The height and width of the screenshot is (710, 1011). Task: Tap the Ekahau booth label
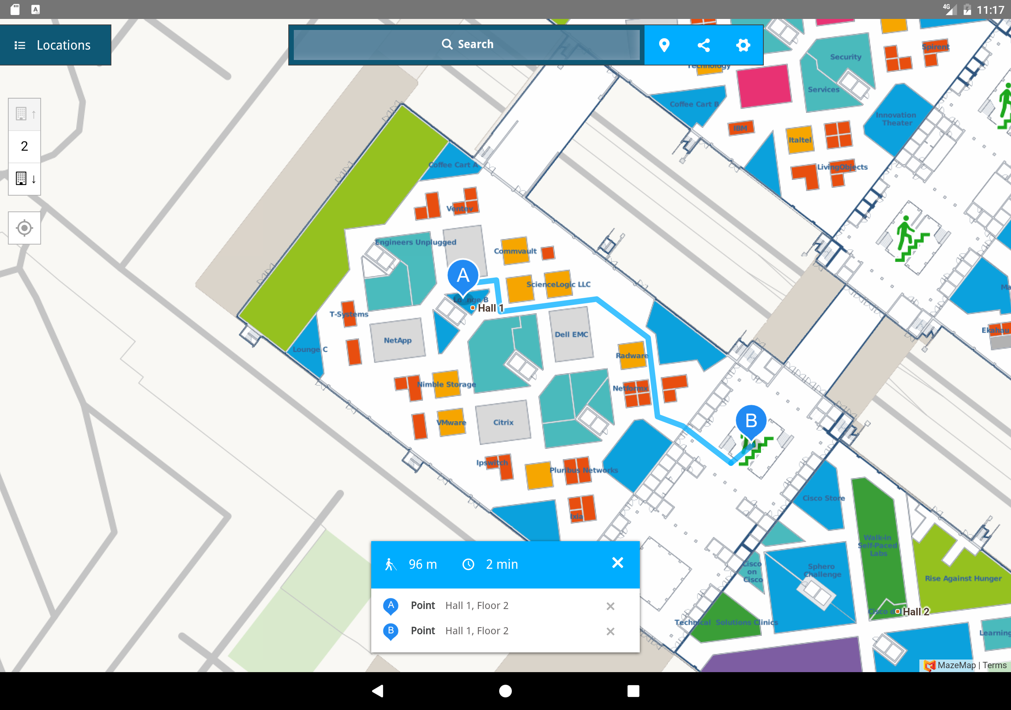(x=996, y=331)
